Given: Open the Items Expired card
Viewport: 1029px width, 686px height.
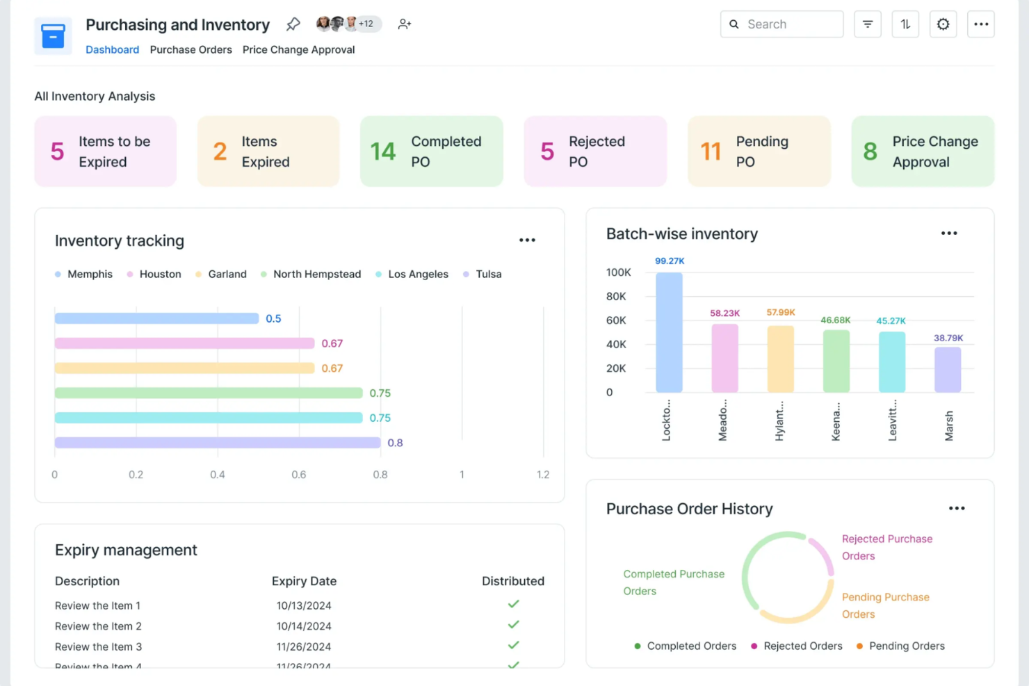Looking at the screenshot, I should pyautogui.click(x=268, y=152).
